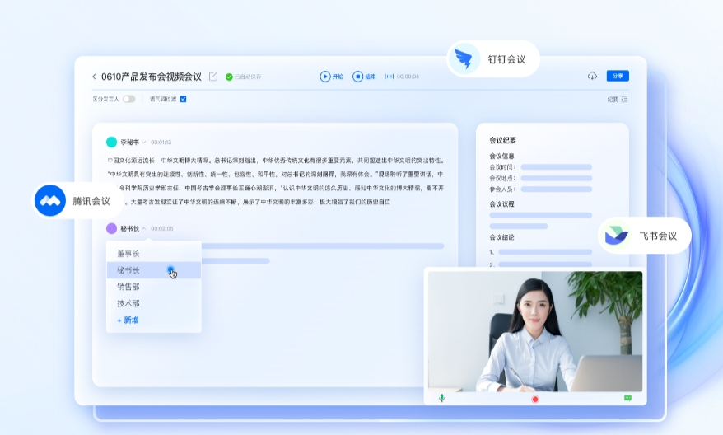Click the 秘书长 purple avatar
Screen dimensions: 723x435
click(x=112, y=228)
